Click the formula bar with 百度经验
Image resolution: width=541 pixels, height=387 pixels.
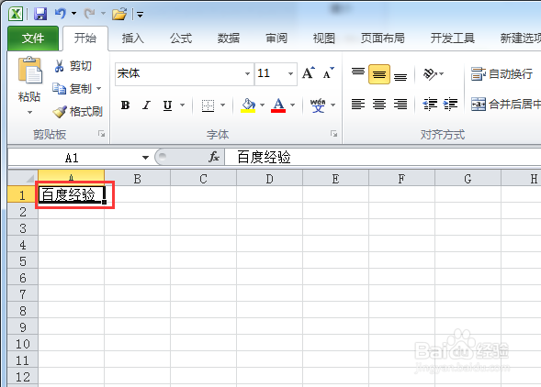pyautogui.click(x=383, y=157)
